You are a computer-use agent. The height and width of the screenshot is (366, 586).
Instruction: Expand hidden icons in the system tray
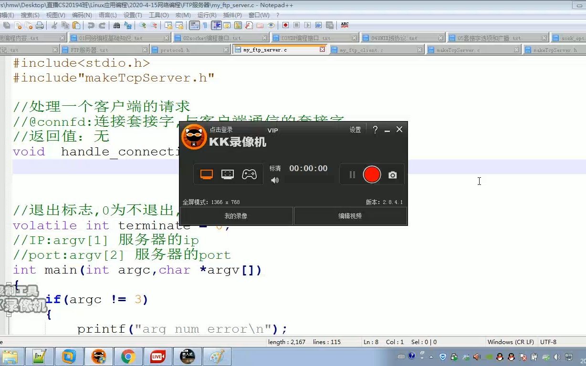(x=431, y=356)
